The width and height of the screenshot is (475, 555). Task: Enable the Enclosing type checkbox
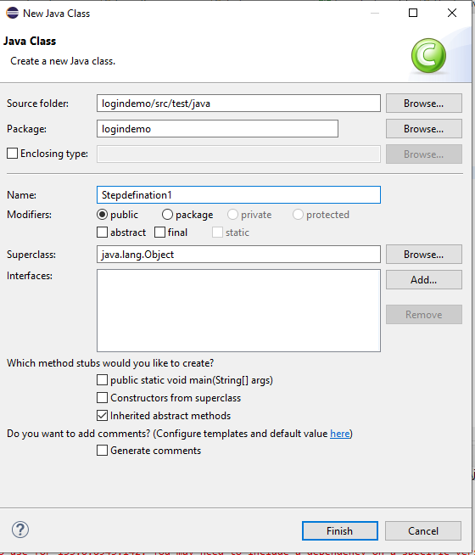pyautogui.click(x=13, y=154)
